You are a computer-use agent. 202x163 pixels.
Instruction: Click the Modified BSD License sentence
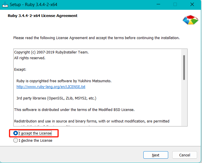[x=74, y=110]
